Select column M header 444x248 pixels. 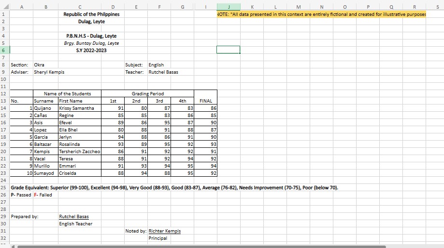298,7
